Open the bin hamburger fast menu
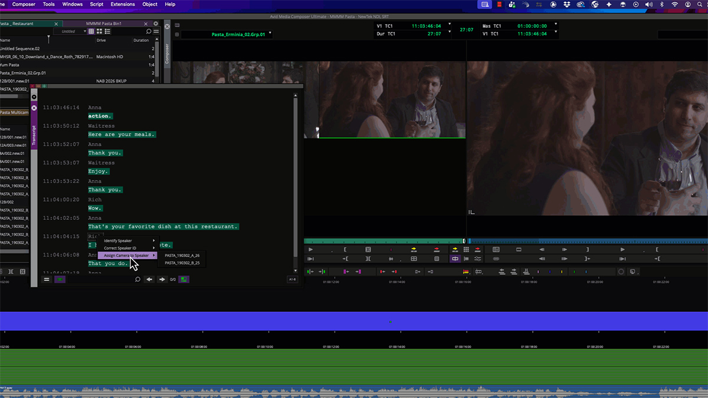The height and width of the screenshot is (398, 708). (x=156, y=31)
